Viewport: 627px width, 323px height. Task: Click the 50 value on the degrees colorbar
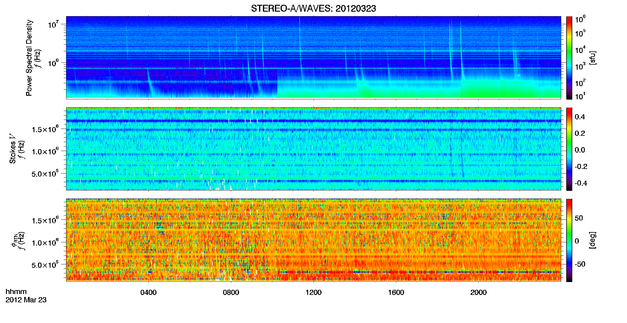(579, 218)
